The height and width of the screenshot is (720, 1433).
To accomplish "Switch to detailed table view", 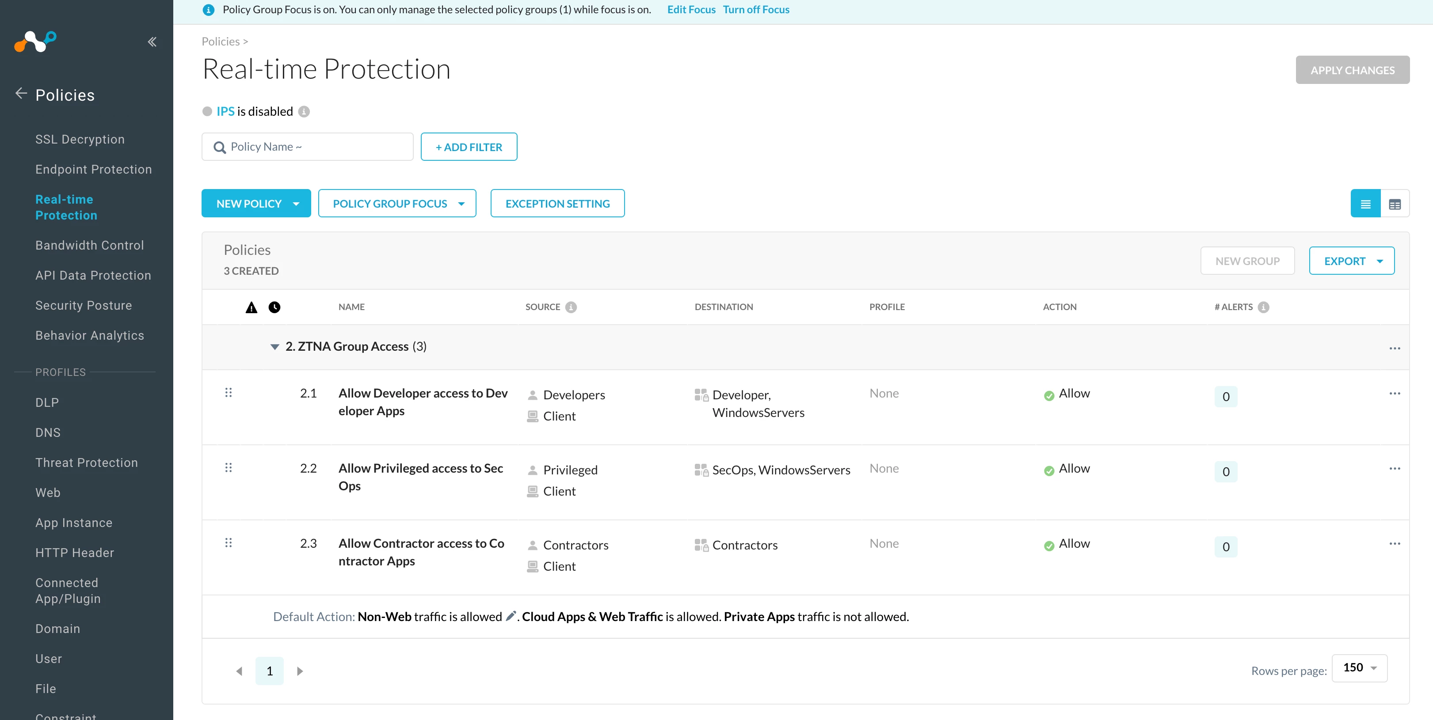I will (1395, 204).
